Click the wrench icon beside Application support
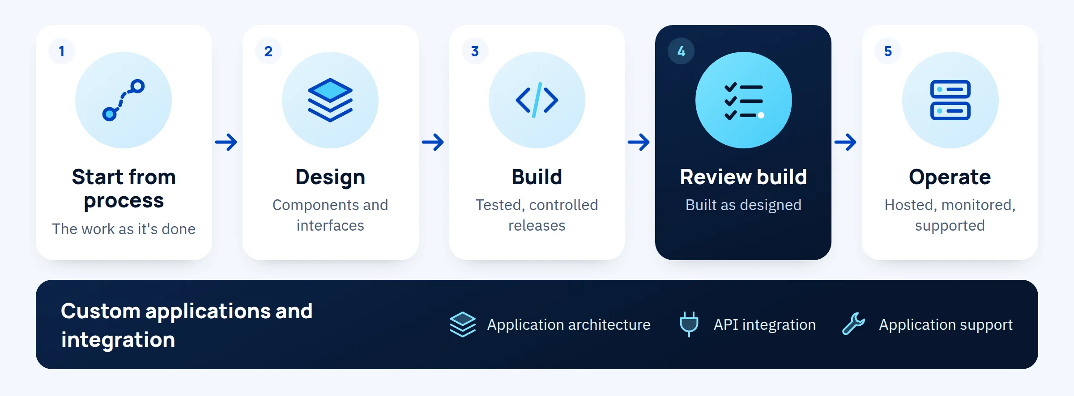Screen dimensions: 1074x396 853,324
